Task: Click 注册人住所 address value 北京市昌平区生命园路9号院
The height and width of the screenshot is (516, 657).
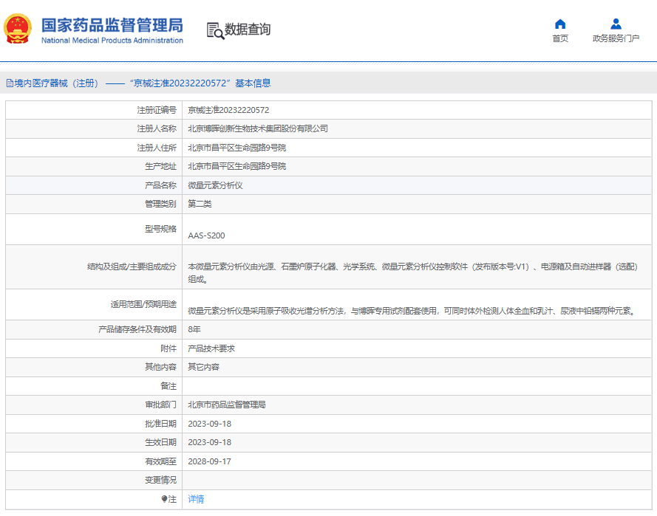Action: 236,148
